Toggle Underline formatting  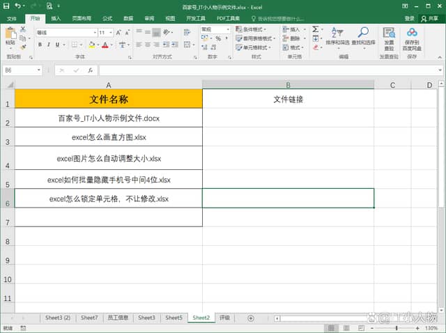pyautogui.click(x=59, y=45)
